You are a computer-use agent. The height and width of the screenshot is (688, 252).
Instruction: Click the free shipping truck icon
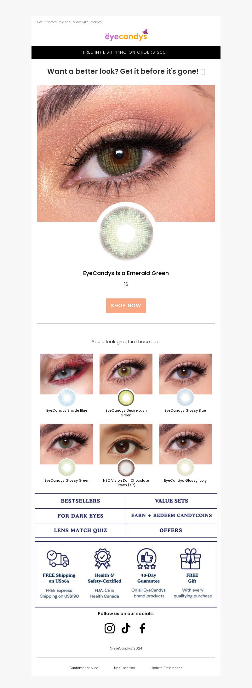pyautogui.click(x=58, y=558)
